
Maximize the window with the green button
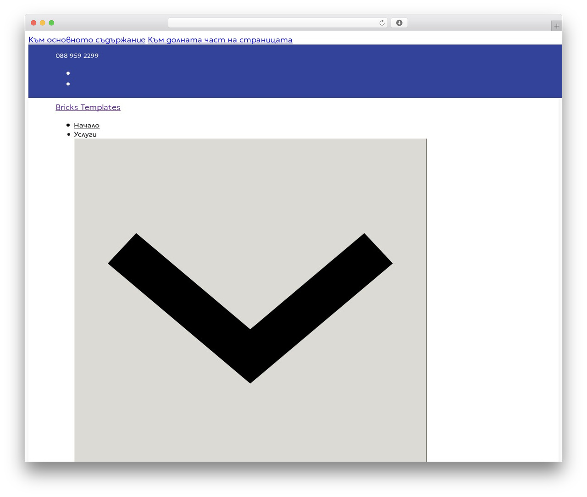51,23
